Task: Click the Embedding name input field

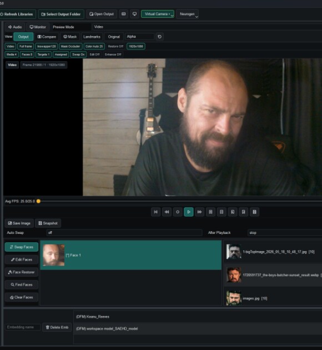Action: coord(23,327)
